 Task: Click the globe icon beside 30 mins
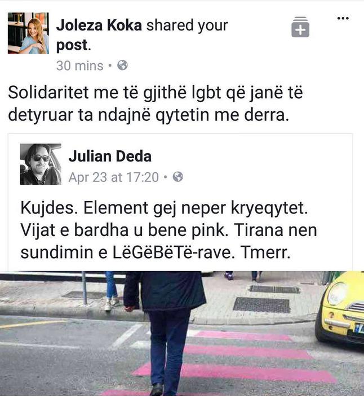(x=122, y=66)
